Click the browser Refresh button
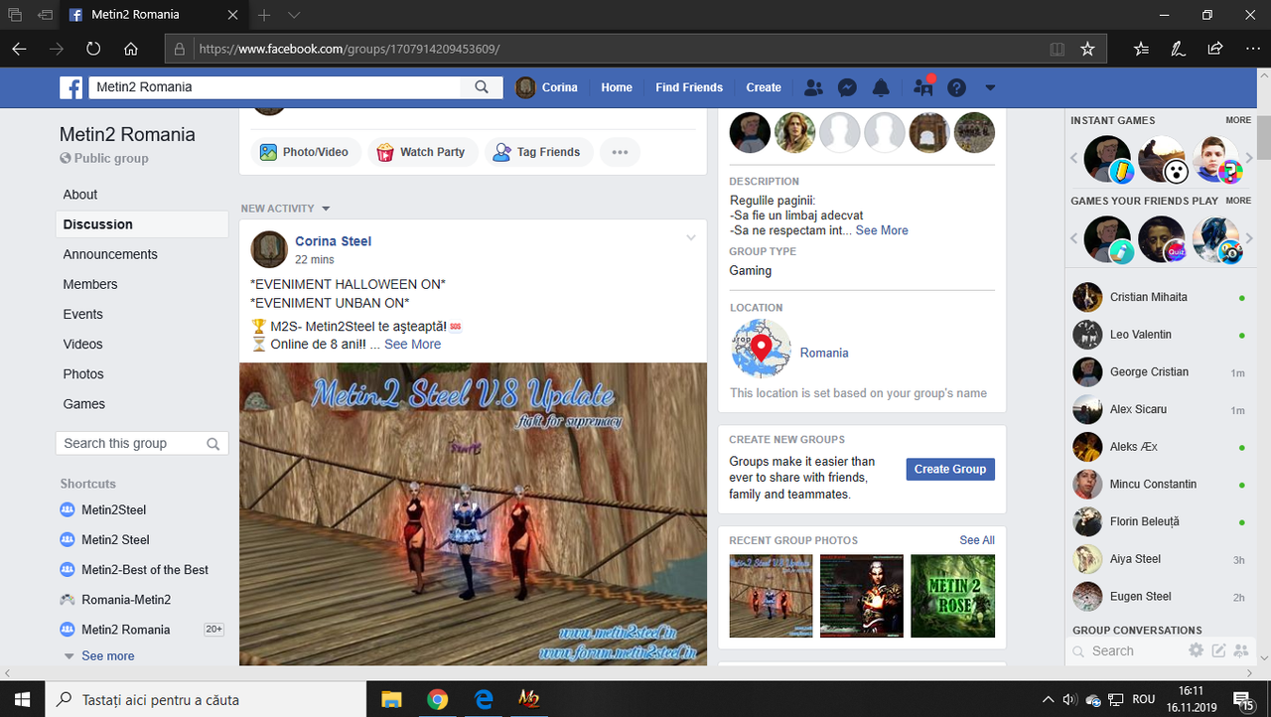The width and height of the screenshot is (1271, 717). pyautogui.click(x=93, y=49)
